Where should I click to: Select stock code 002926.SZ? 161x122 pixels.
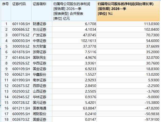[21, 63]
